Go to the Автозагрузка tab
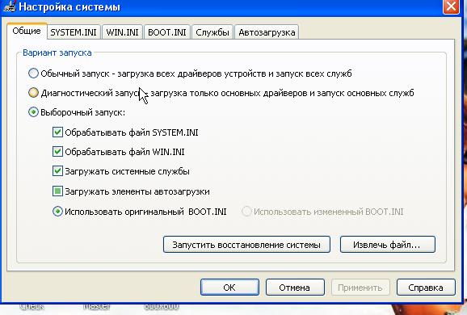The image size is (467, 315). (267, 32)
